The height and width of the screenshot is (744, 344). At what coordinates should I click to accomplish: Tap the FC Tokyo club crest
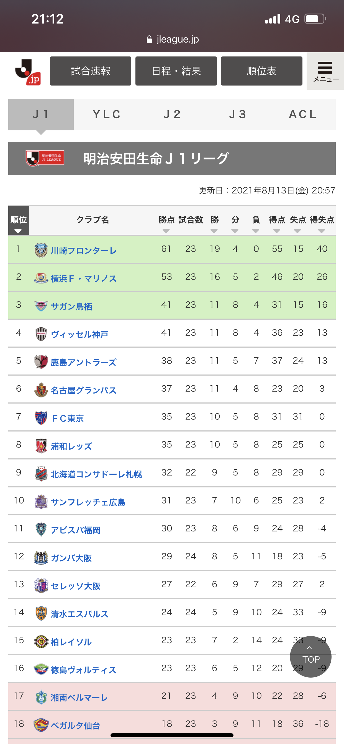click(41, 418)
